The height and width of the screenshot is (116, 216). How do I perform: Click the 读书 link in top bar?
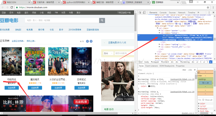point(11,13)
